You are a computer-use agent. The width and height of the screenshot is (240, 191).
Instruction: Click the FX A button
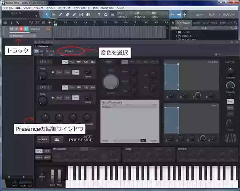pos(39,151)
